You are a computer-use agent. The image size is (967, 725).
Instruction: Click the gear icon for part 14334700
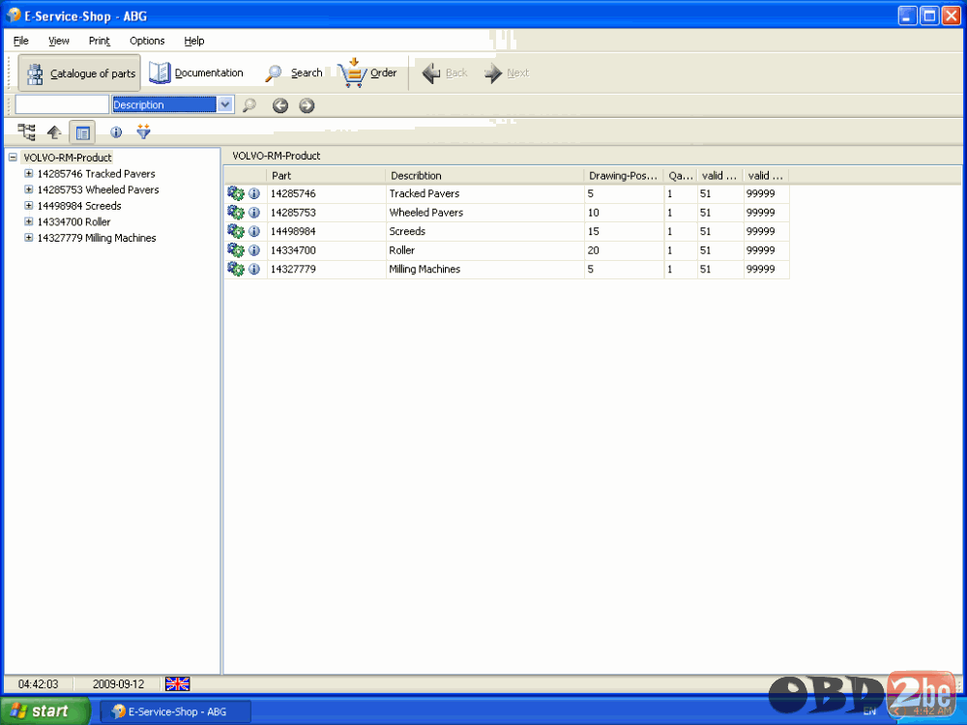236,250
